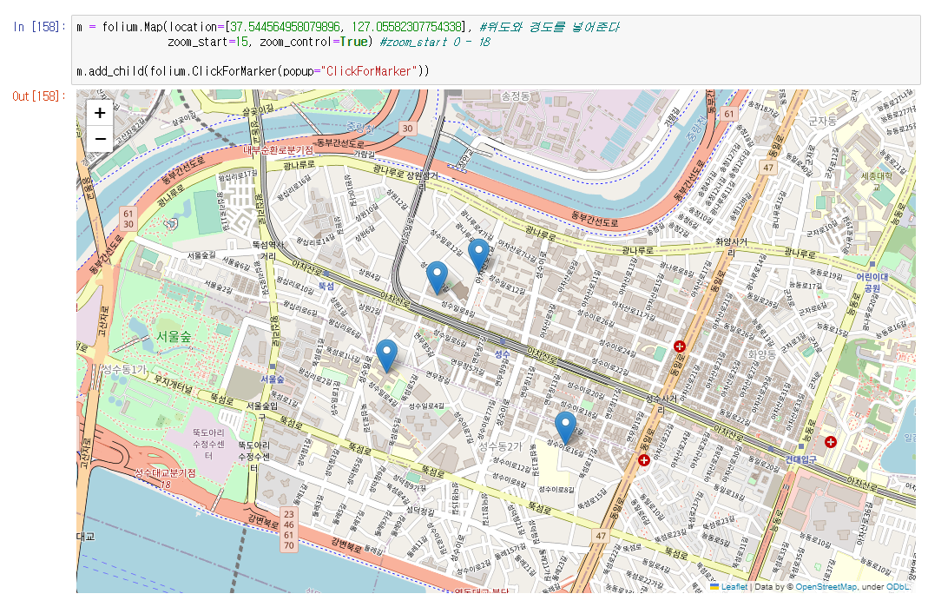Click the blue marker near 성수이로16길
Screen dimensions: 928x607
point(565,427)
